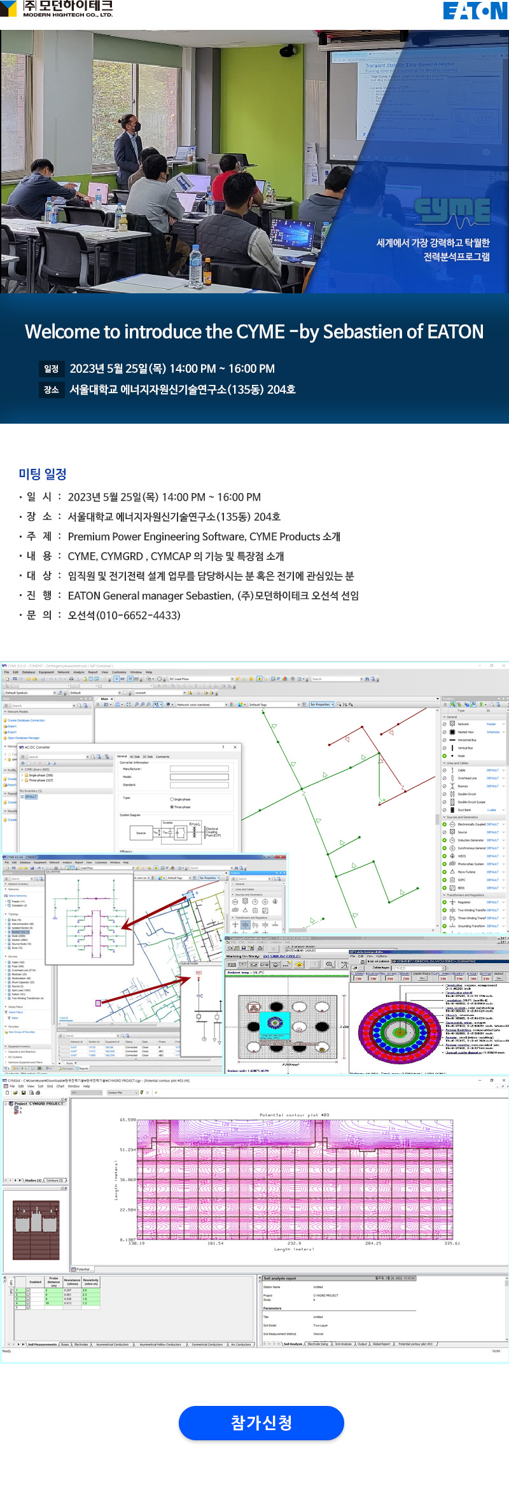Select the Main view tab

click(x=105, y=699)
